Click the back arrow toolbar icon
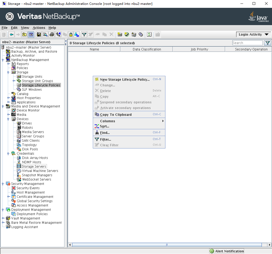The width and height of the screenshot is (272, 254). coord(11,35)
